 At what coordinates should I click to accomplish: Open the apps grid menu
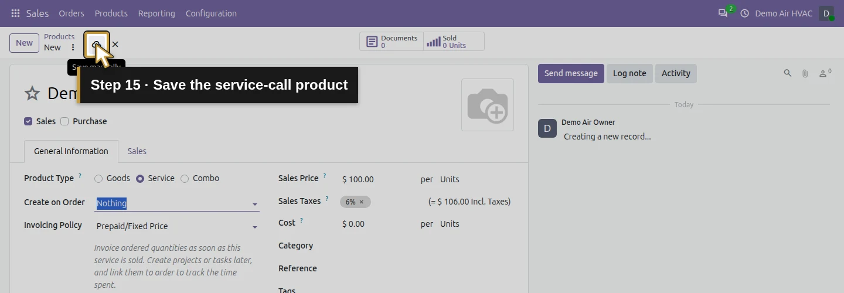point(15,13)
